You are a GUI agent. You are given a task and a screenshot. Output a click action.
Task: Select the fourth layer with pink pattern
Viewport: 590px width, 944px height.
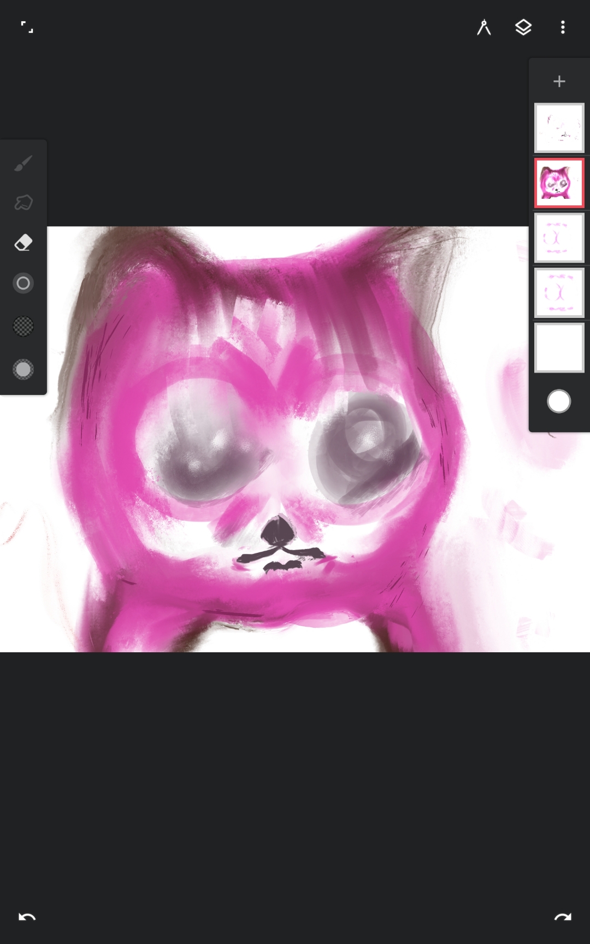pyautogui.click(x=559, y=293)
